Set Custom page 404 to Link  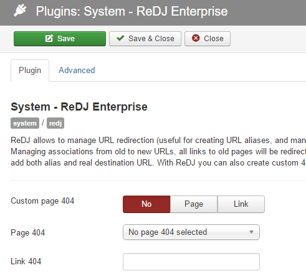[x=241, y=204]
